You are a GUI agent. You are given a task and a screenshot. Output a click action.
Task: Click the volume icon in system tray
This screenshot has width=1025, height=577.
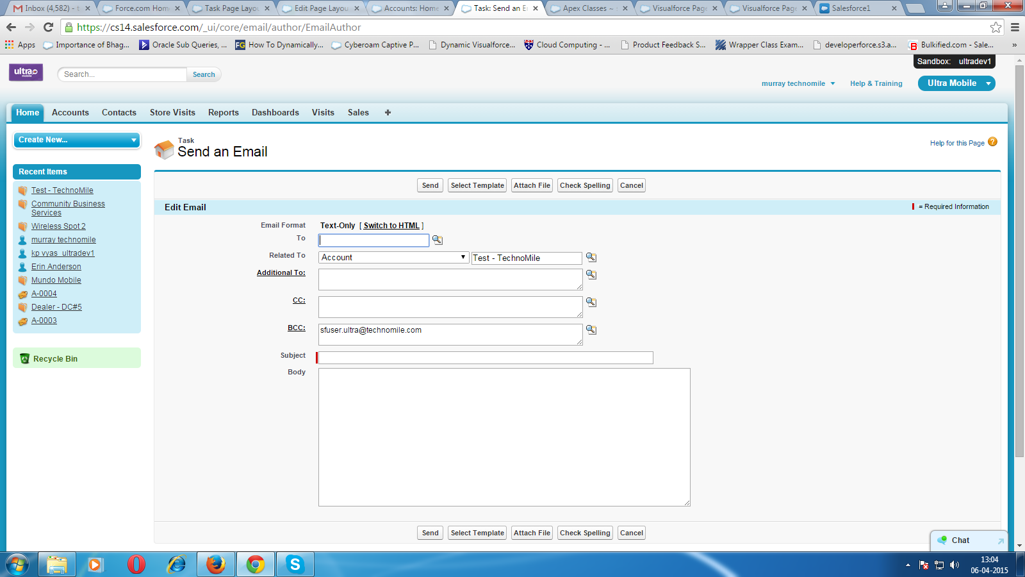point(955,565)
